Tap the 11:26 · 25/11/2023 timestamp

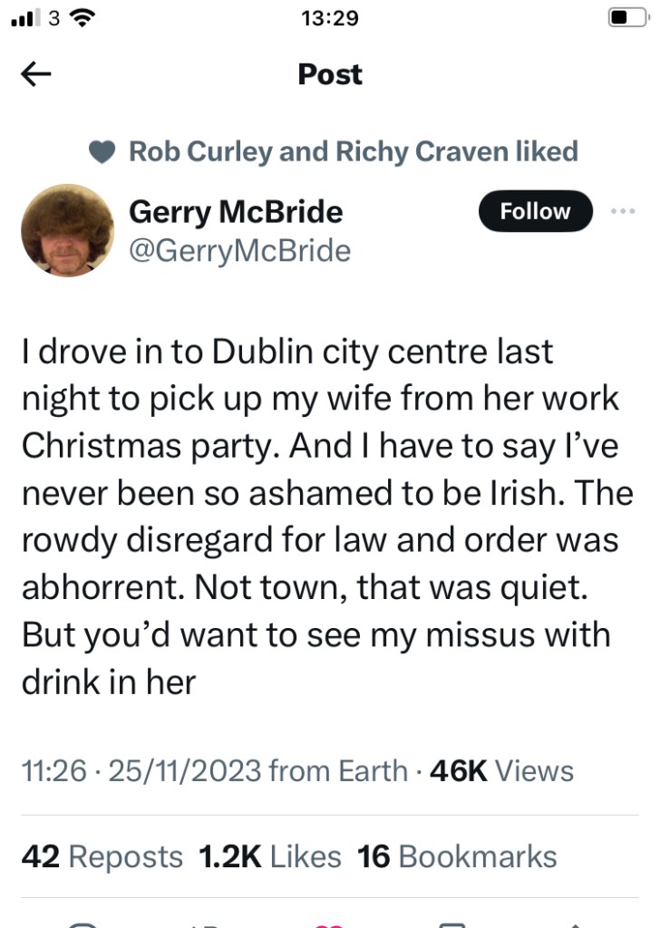142,771
